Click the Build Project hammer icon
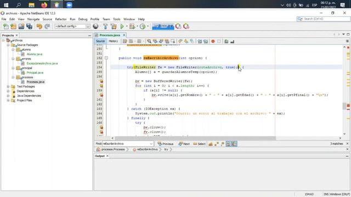This screenshot has height=197, width=351. (x=105, y=26)
